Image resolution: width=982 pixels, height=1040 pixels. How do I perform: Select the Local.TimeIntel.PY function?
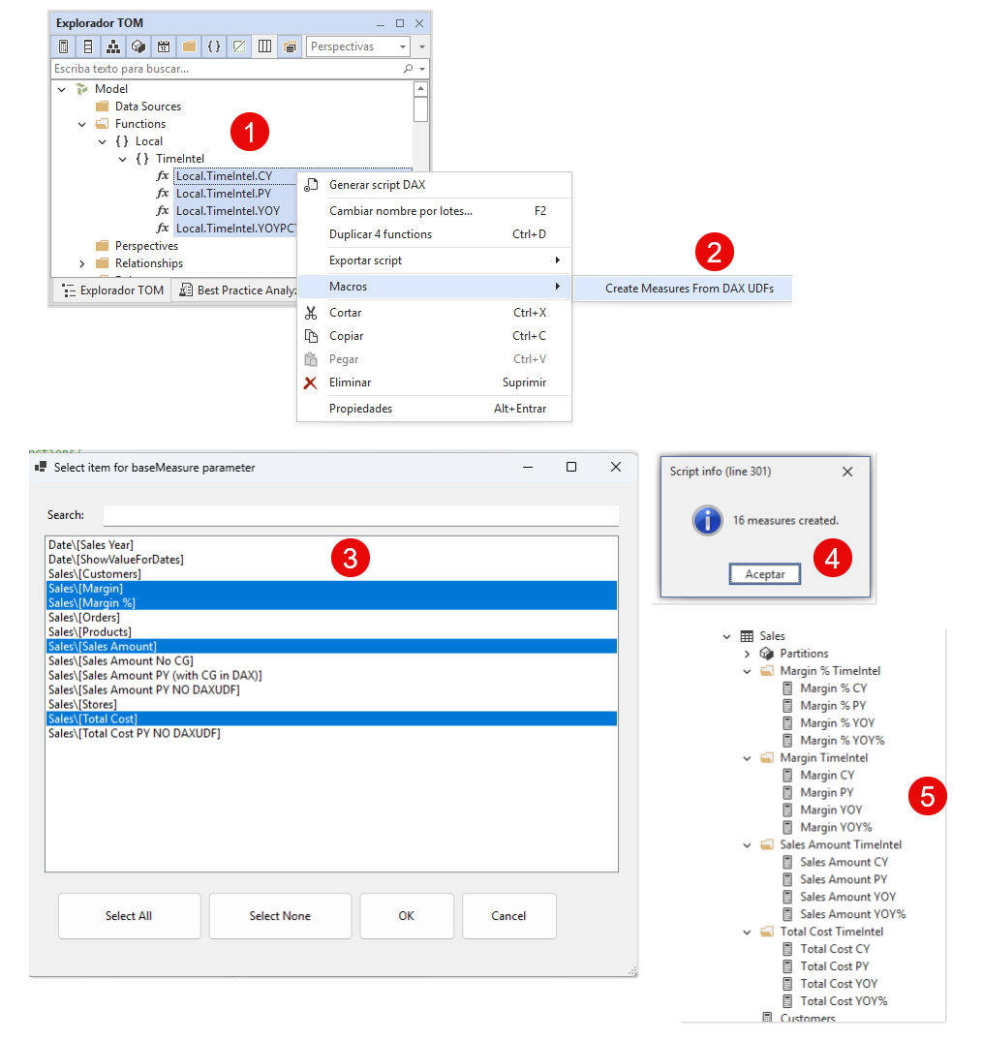click(x=224, y=194)
